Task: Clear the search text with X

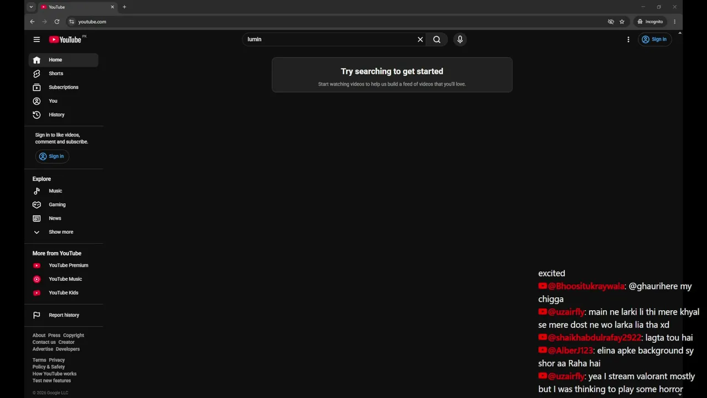Action: tap(420, 39)
